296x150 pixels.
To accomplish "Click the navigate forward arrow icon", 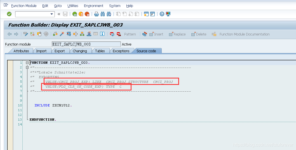I will [16, 34].
